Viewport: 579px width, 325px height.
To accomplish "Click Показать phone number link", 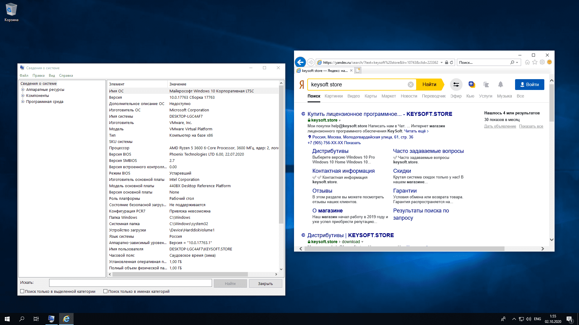I will 352,143.
